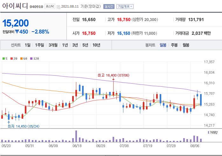This screenshot has width=222, height=156.
Task: Click the 저가 value 15,150
Action: coord(123,33)
